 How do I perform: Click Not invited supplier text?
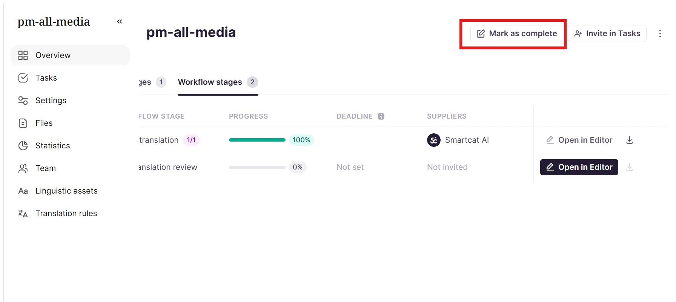point(447,167)
